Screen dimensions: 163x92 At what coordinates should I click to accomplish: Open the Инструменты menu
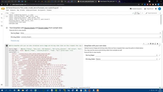tap(42, 10)
